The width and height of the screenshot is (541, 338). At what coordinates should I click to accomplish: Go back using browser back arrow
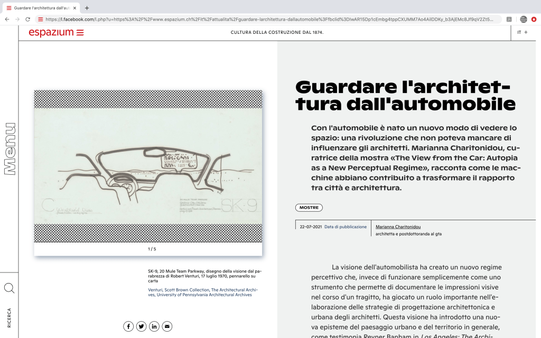tap(7, 19)
